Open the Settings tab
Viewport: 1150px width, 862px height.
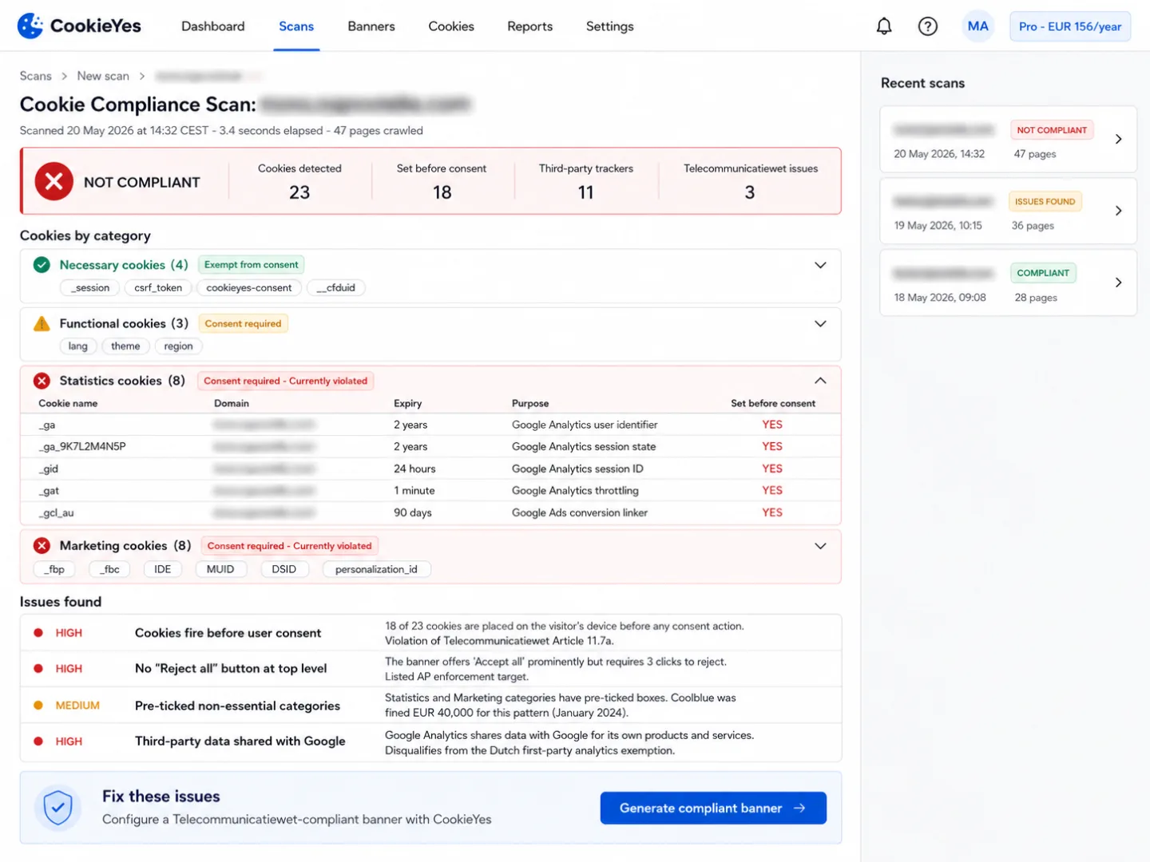(609, 26)
